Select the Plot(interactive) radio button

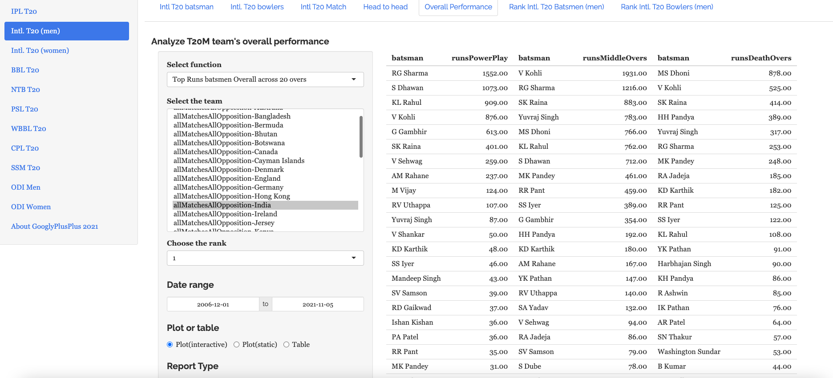click(170, 345)
